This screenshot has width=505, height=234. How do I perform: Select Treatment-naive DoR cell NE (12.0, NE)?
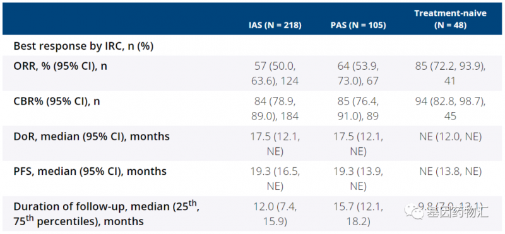pyautogui.click(x=450, y=136)
